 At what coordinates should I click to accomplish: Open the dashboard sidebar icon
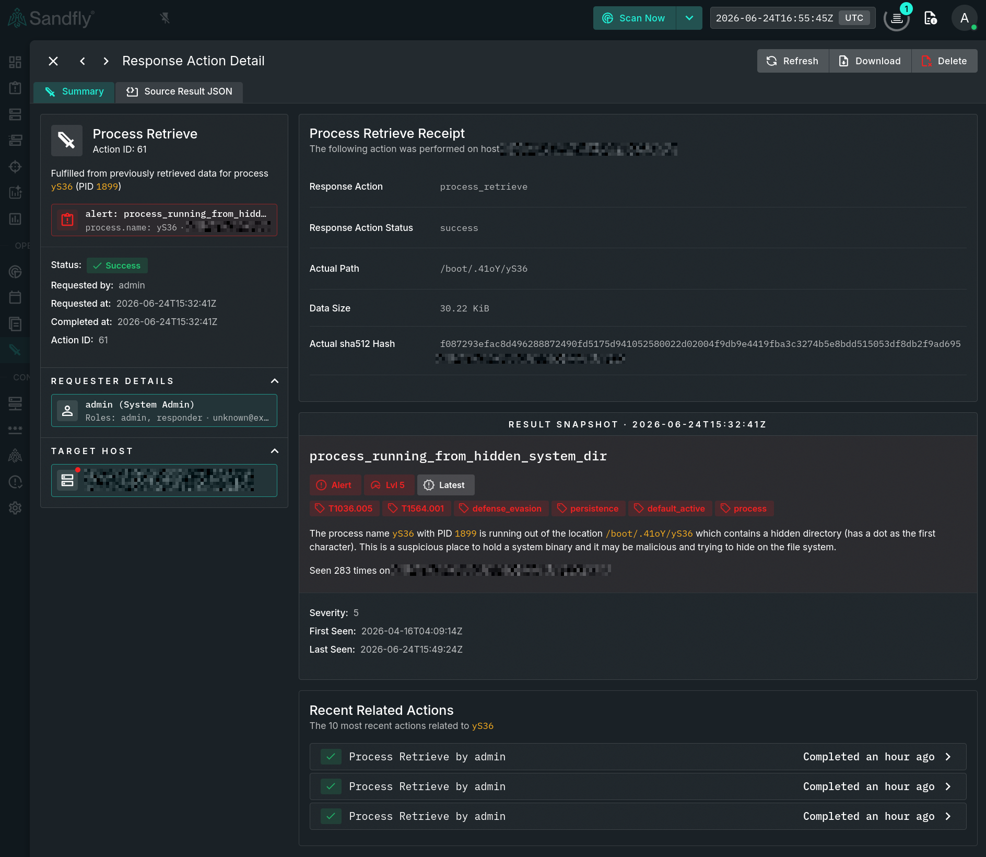click(15, 62)
